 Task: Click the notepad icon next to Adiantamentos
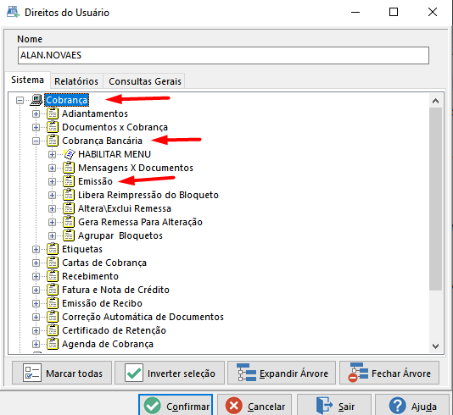(x=53, y=113)
